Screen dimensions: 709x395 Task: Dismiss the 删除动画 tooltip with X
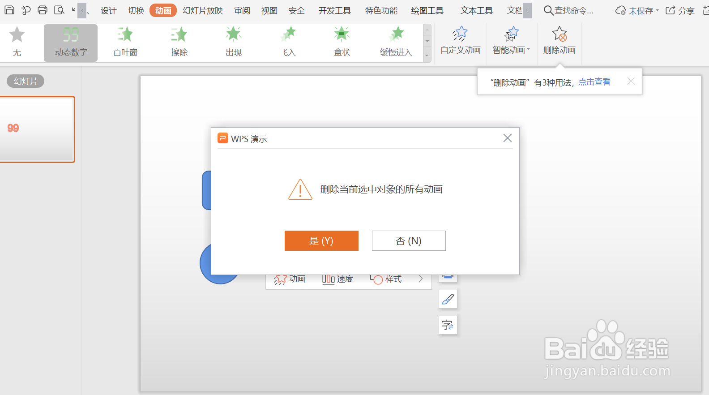coord(631,81)
